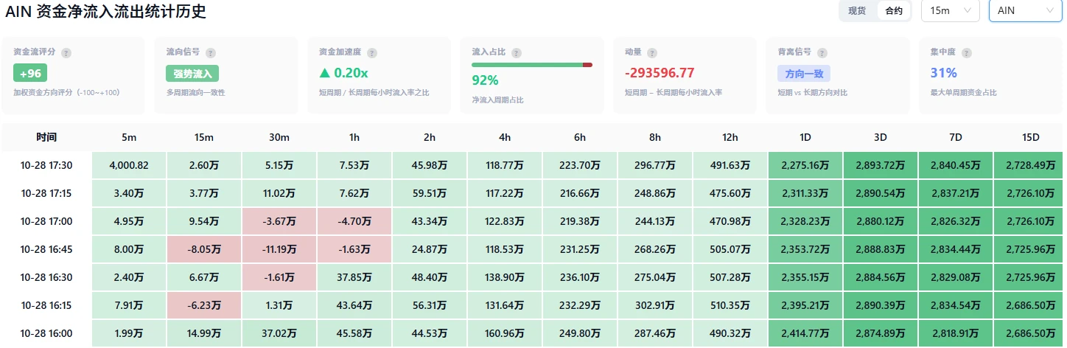Image resolution: width=1067 pixels, height=348 pixels.
Task: Select the 10-28 16:00 time row
Action: 46,333
